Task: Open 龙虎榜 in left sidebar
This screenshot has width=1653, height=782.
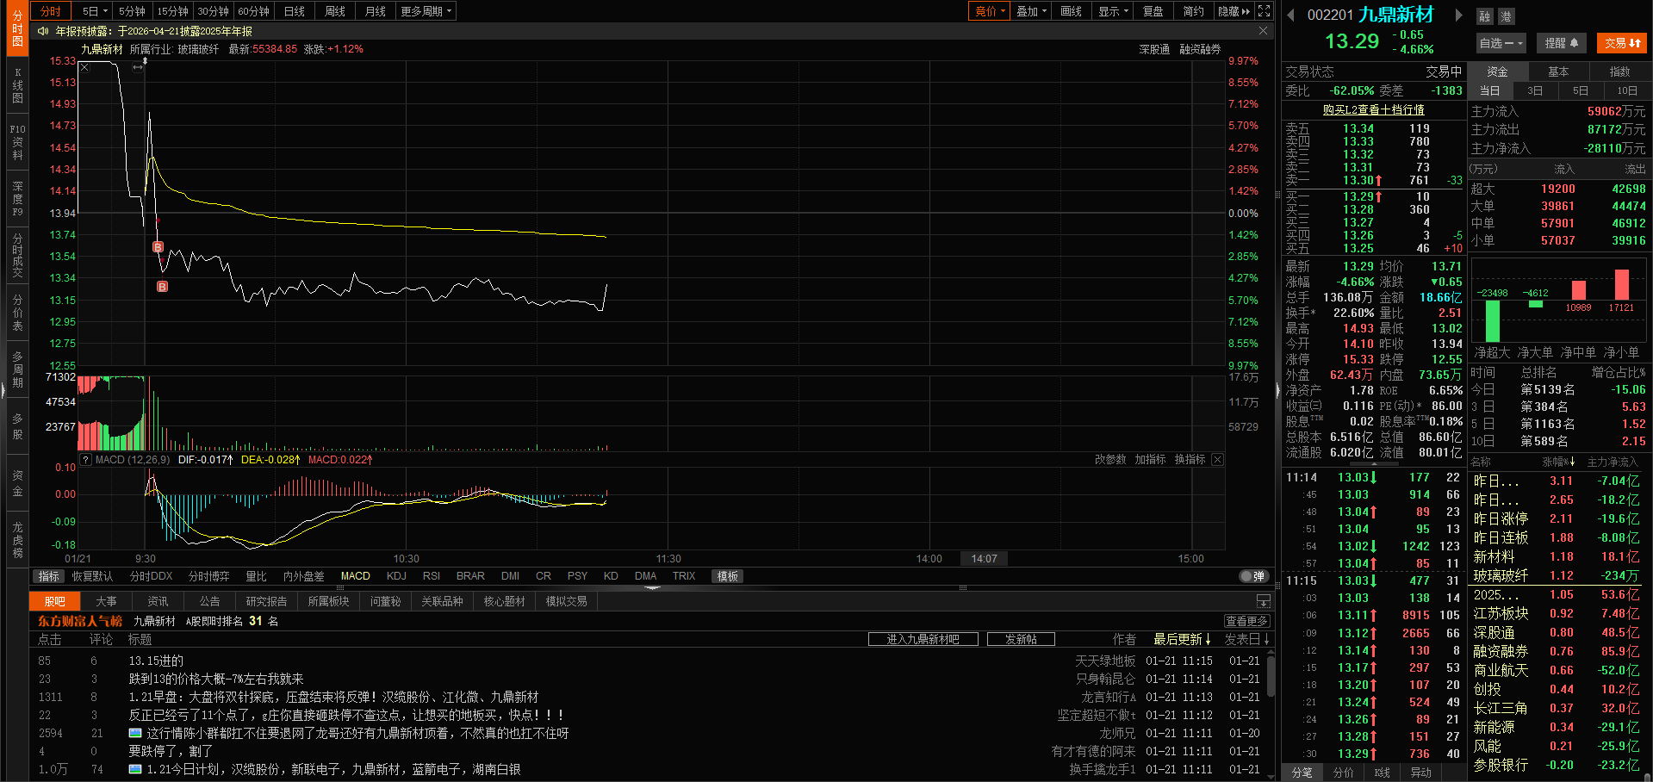Action: pyautogui.click(x=17, y=540)
